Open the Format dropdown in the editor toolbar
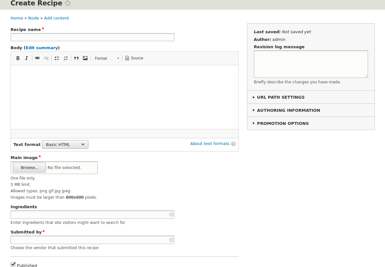 [107, 58]
